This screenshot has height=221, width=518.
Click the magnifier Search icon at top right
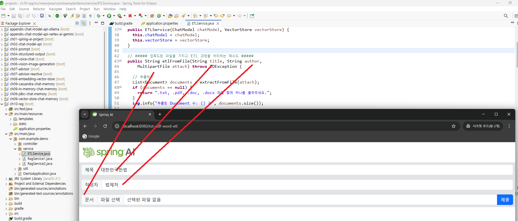point(506,16)
